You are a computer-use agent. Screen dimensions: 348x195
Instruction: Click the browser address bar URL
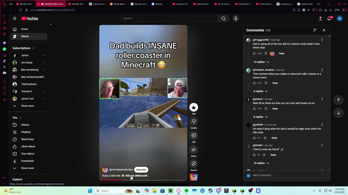(53, 10)
